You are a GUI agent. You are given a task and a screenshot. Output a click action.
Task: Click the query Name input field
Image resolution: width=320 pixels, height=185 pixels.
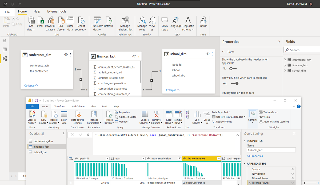tap(271, 150)
